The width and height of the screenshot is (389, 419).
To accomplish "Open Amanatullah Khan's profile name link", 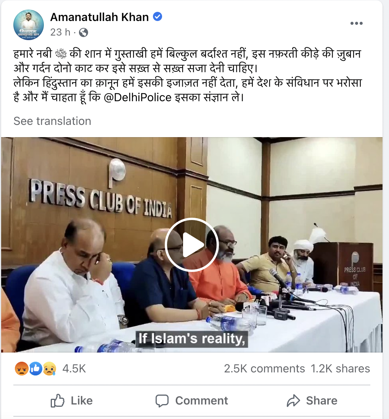I will [99, 17].
